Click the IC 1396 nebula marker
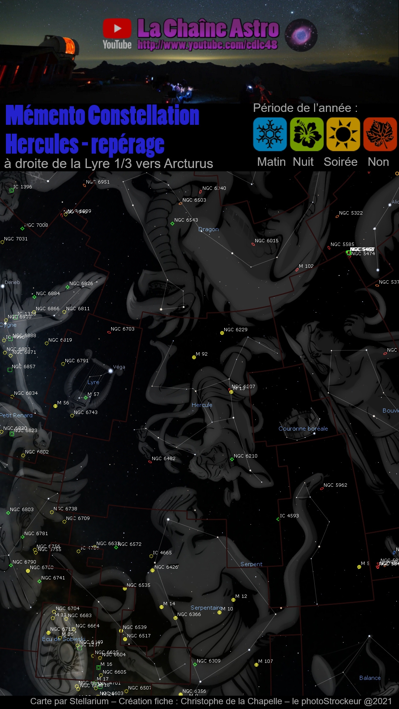The height and width of the screenshot is (709, 399). pos(11,190)
